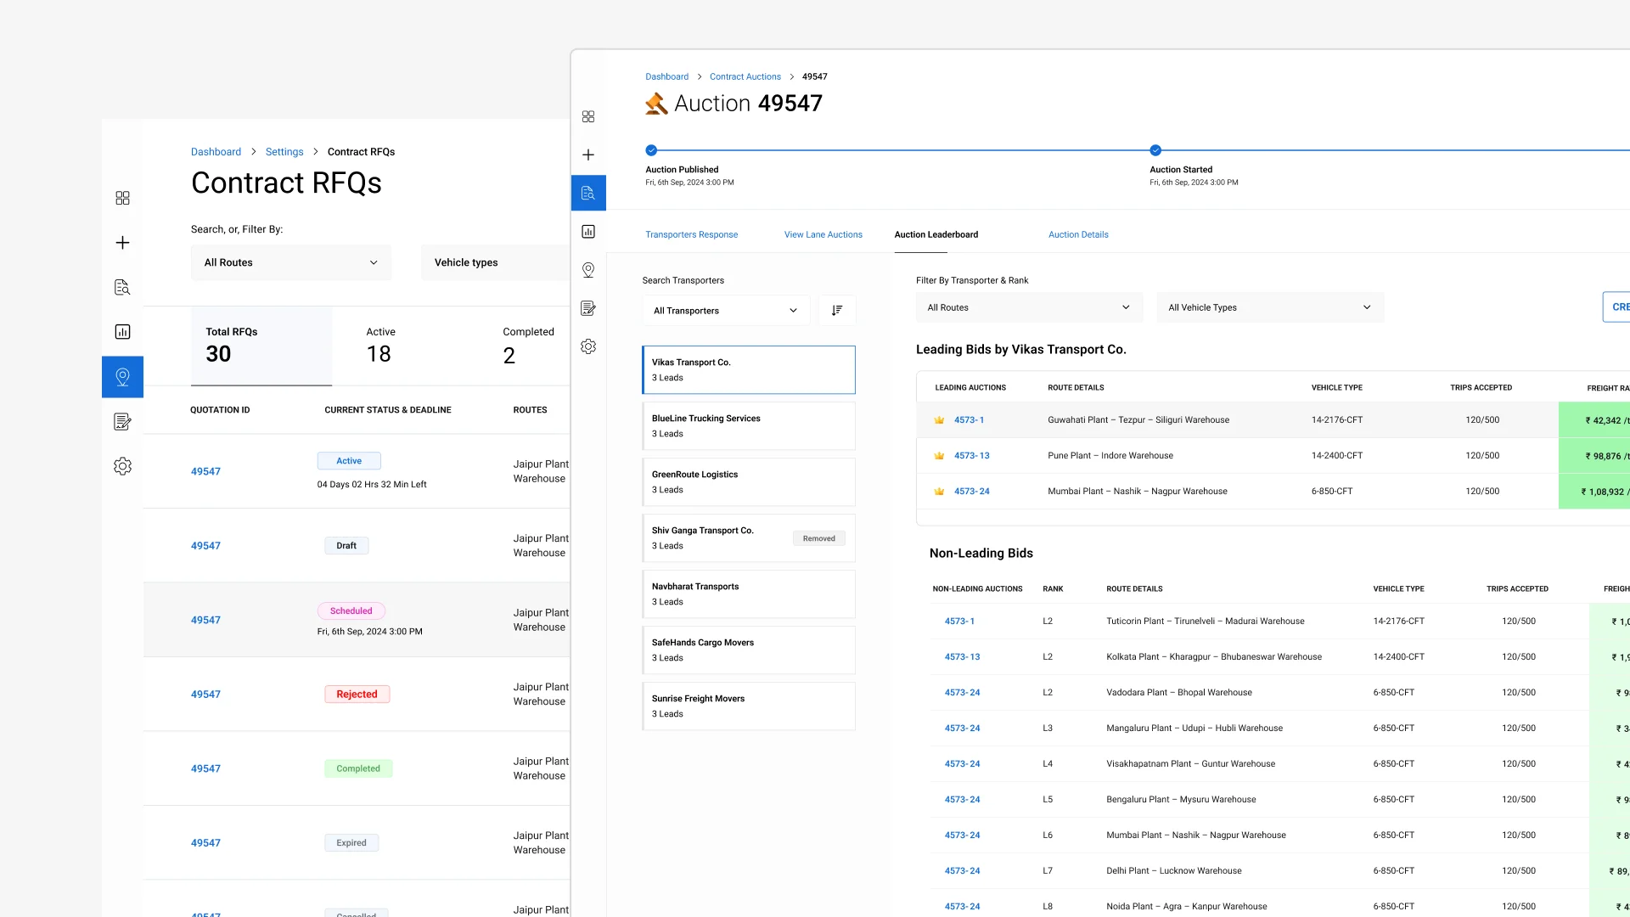Image resolution: width=1630 pixels, height=917 pixels.
Task: Select Shiv Ganga Transport Co. card
Action: [x=749, y=537]
